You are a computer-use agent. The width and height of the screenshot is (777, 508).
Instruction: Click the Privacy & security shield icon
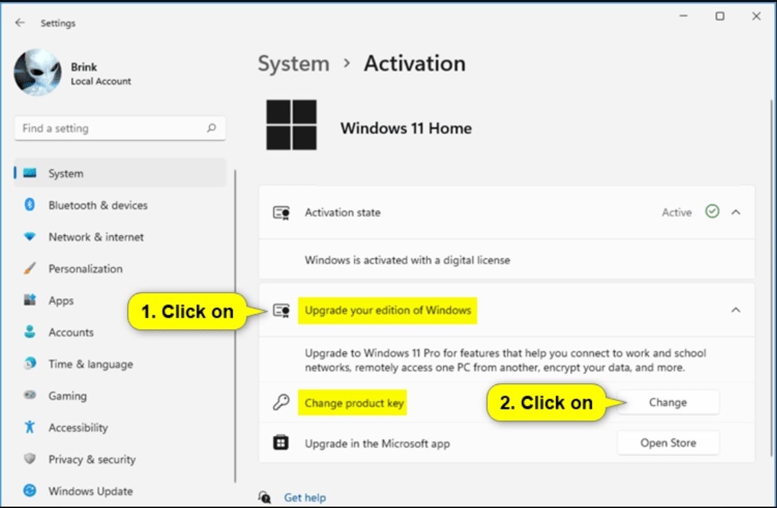point(30,459)
